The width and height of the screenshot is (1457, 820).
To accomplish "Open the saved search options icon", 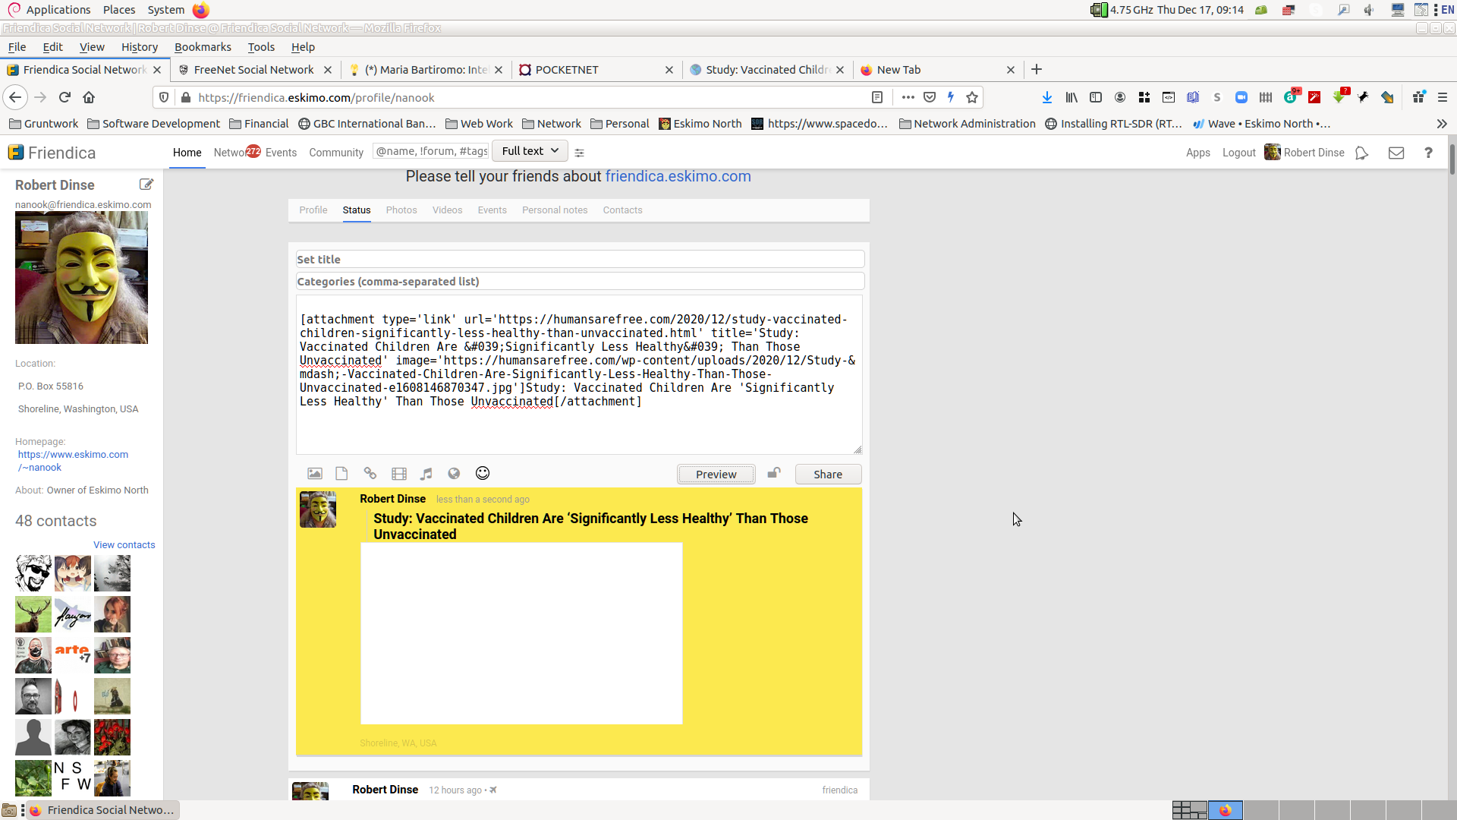I will pyautogui.click(x=580, y=153).
